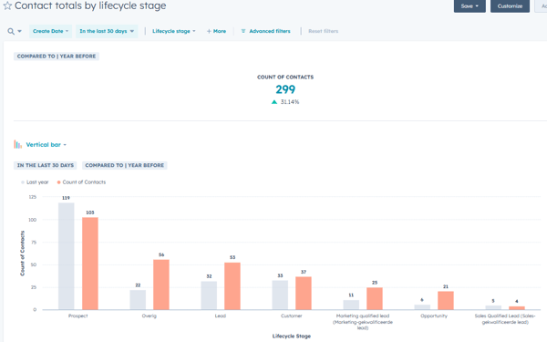Viewport: 547px width, 342px height.
Task: Click the orange Lead bar labeled 53
Action: tap(232, 285)
